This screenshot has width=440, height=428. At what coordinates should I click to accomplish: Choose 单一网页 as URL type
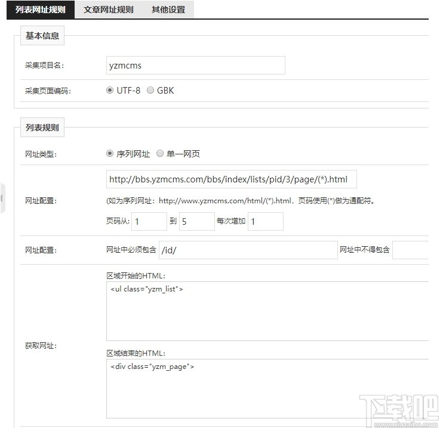159,154
